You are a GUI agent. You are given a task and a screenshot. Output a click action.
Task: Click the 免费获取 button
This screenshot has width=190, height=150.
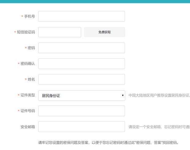click(104, 32)
